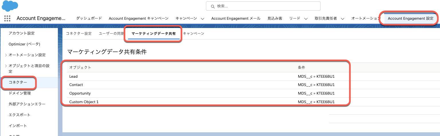Click the condition value in Opportunity row
Viewport: 440px width, 136px height.
pyautogui.click(x=316, y=93)
